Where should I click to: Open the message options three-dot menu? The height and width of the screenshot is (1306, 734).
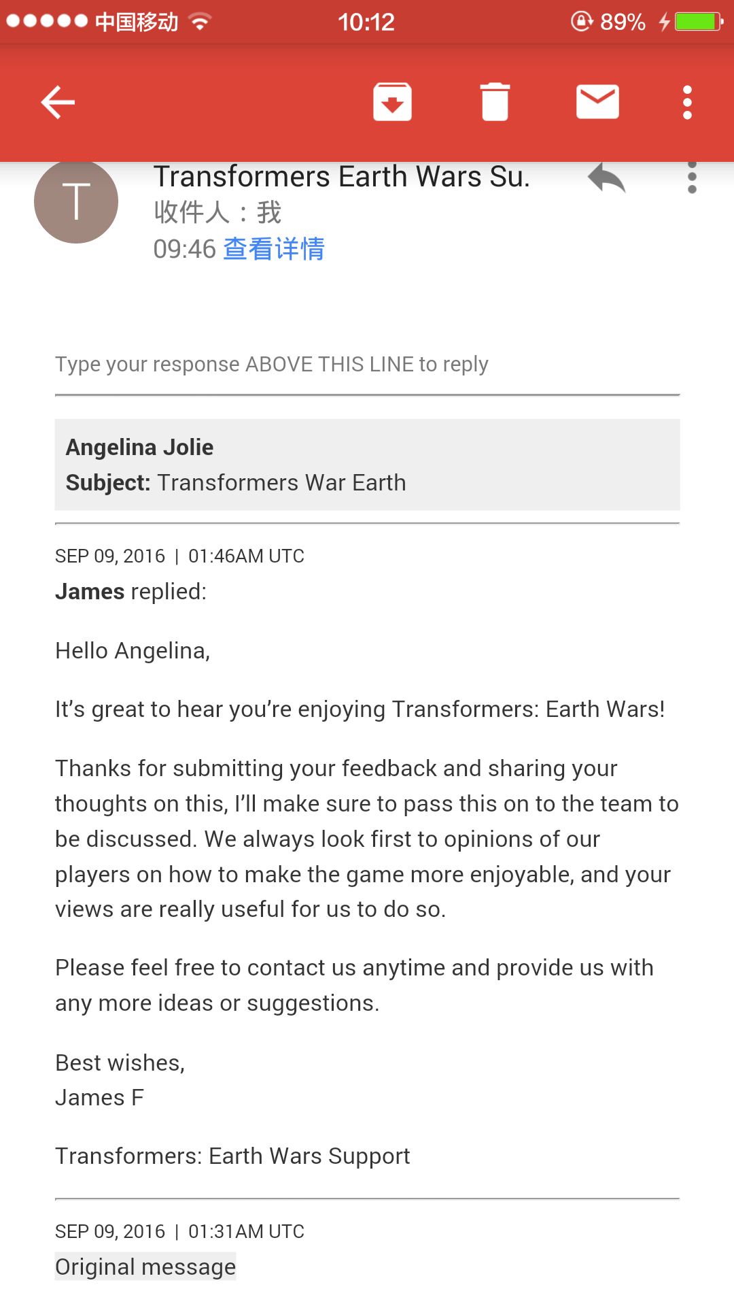pos(692,178)
